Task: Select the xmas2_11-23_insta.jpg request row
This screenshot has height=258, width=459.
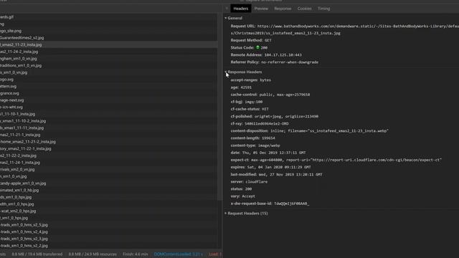Action: point(108,44)
